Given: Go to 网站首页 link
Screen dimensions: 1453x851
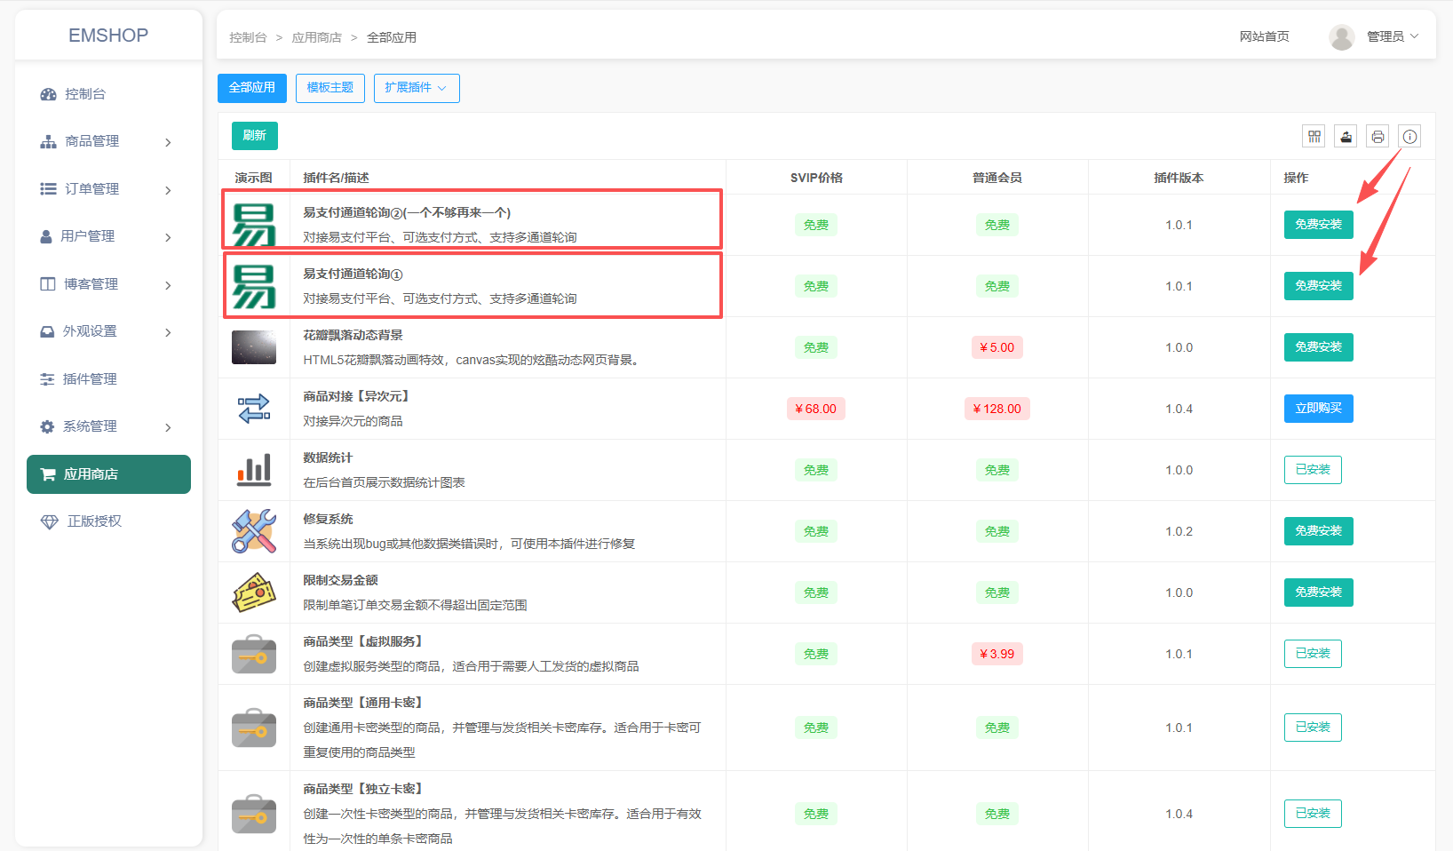Looking at the screenshot, I should pos(1264,36).
